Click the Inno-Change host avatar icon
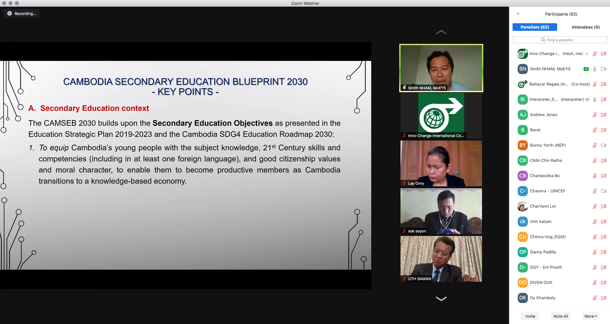Viewport: 610px width, 324px height. pyautogui.click(x=522, y=54)
